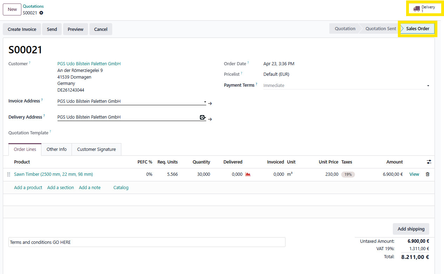
Task: Click the Create Invoice button
Action: [22, 29]
